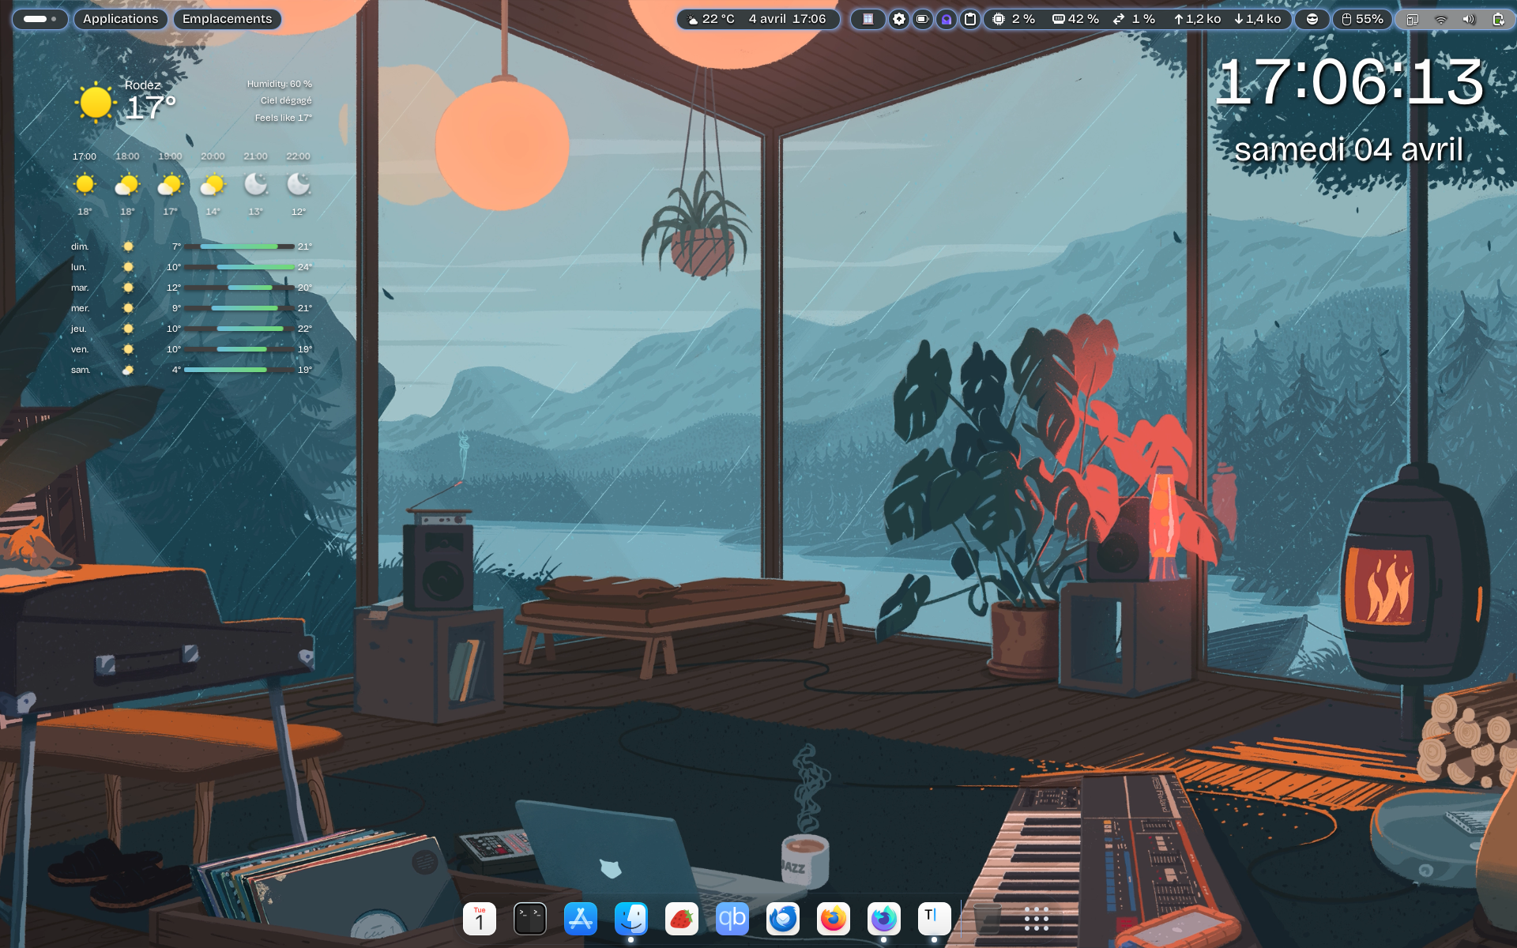1517x948 pixels.
Task: Open the Applications menu
Action: pos(120,19)
